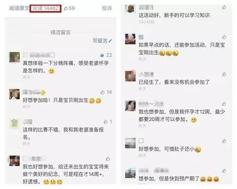Open avatar of 真想体验一下分娩阵痛 commenter
Image resolution: width=237 pixels, height=189 pixels.
pos(14,57)
